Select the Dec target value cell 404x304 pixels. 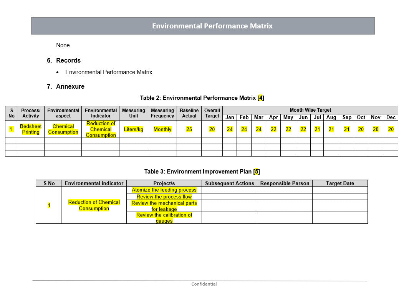click(x=391, y=129)
